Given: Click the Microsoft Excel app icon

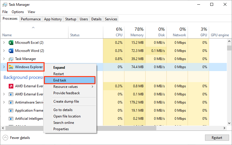Looking at the screenshot, I should 11,43.
